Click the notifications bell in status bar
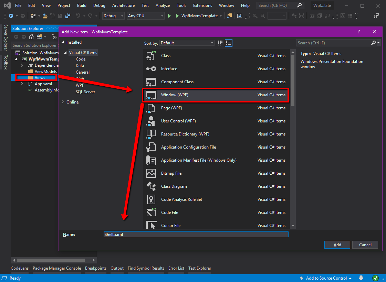This screenshot has width=386, height=282. 361,278
